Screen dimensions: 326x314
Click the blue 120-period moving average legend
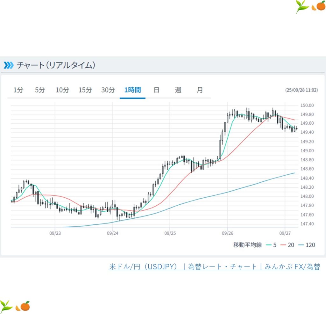point(307,245)
